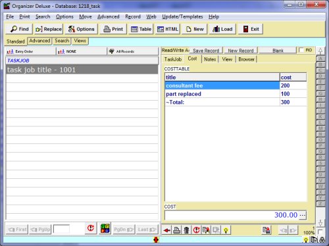Click the colorful four-square grid icon
Screen dimensions: 329x246
(x=105, y=228)
